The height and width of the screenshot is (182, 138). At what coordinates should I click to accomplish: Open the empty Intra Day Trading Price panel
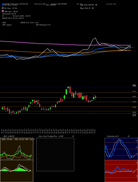(x=55, y=154)
